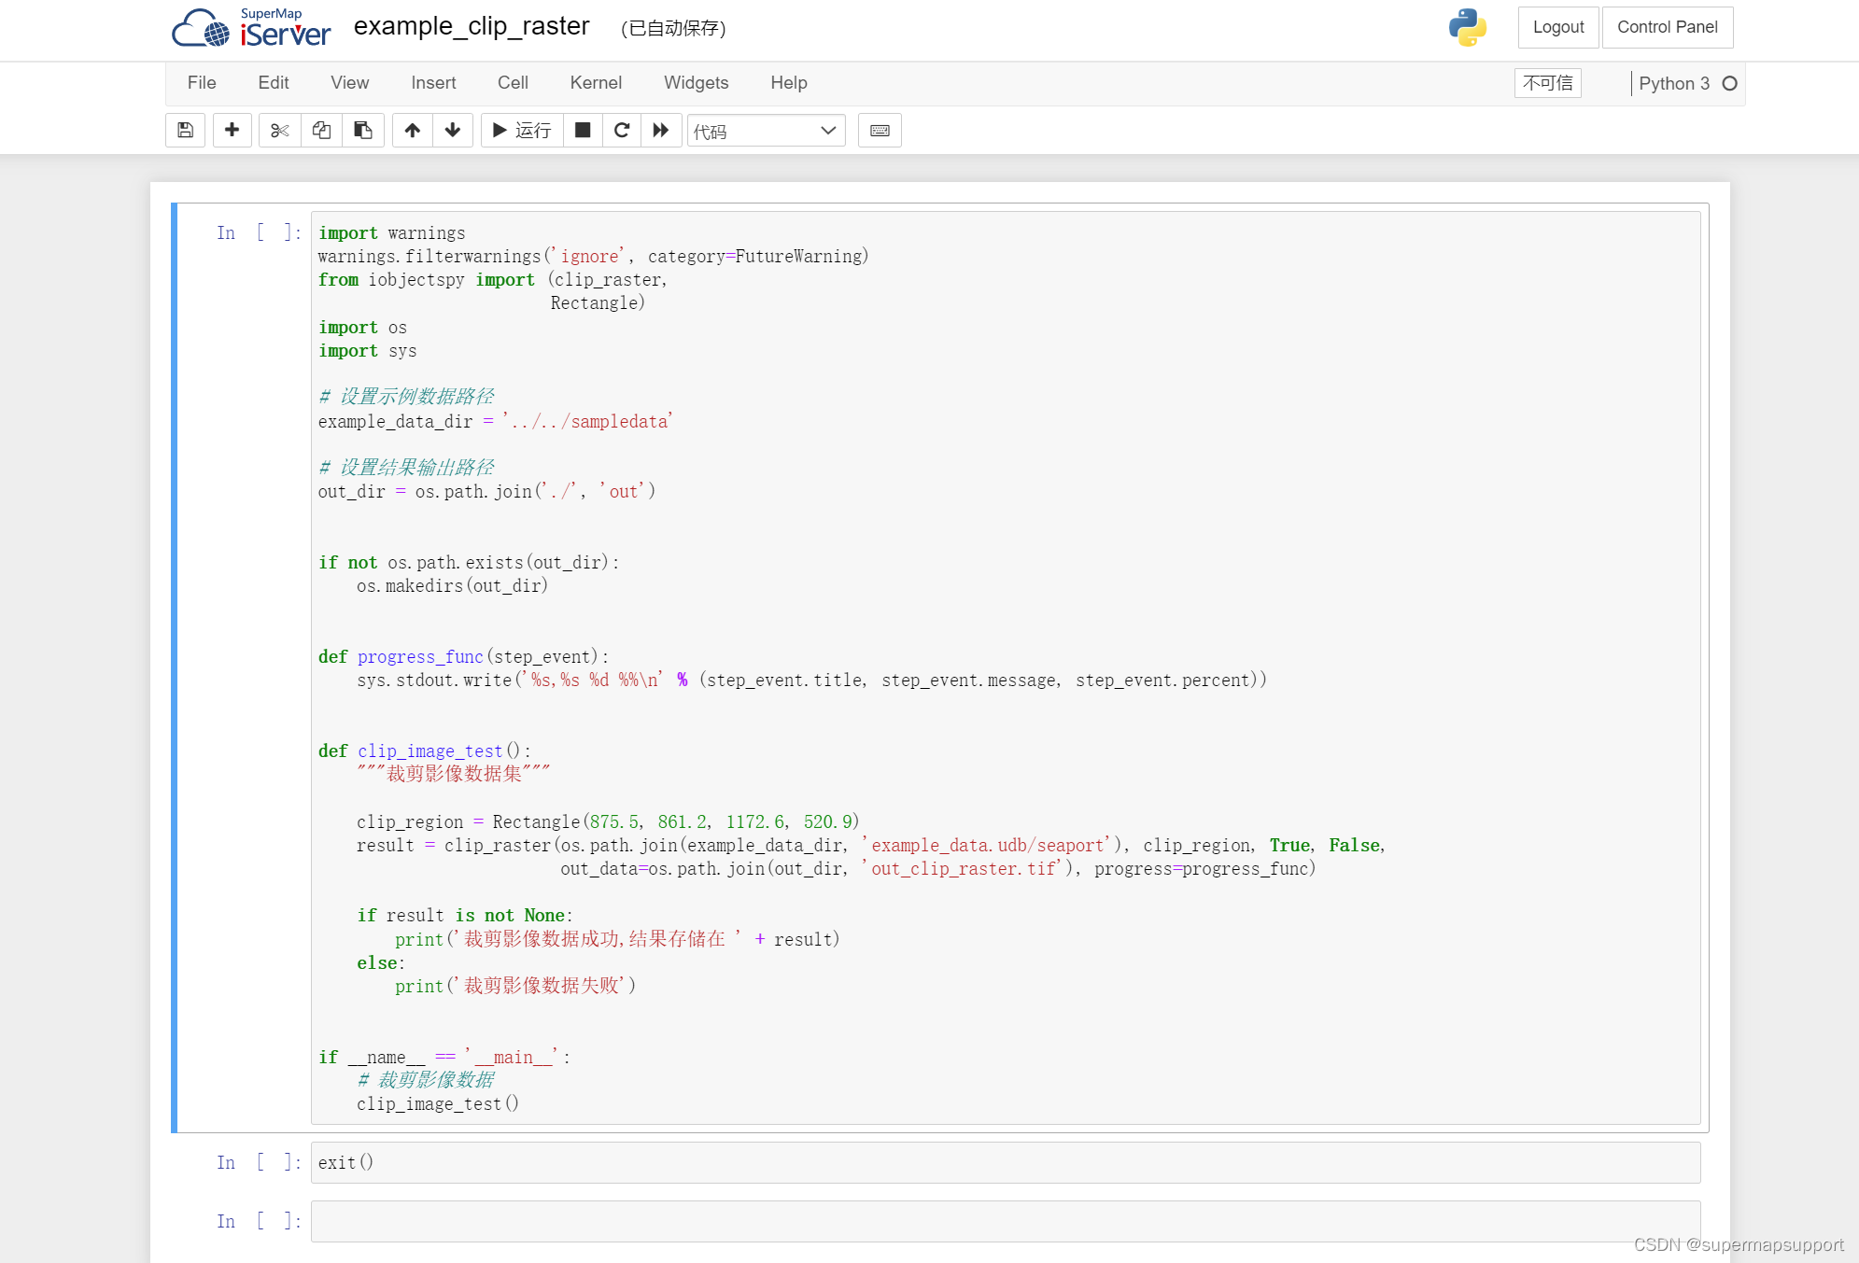Viewport: 1859px width, 1263px height.
Task: Run the cell with the 运行 button
Action: coord(522,131)
